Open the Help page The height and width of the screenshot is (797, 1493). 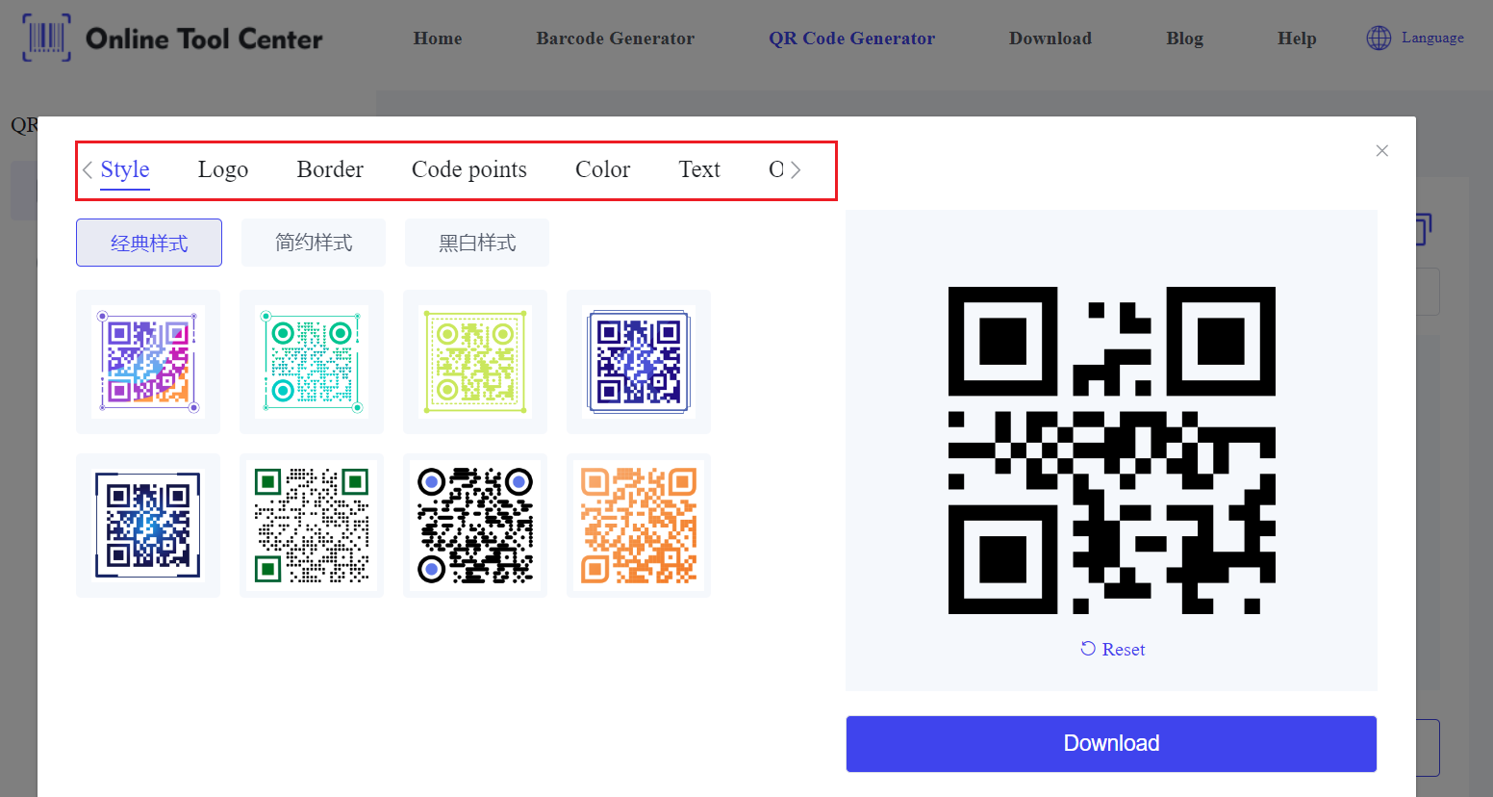point(1297,39)
